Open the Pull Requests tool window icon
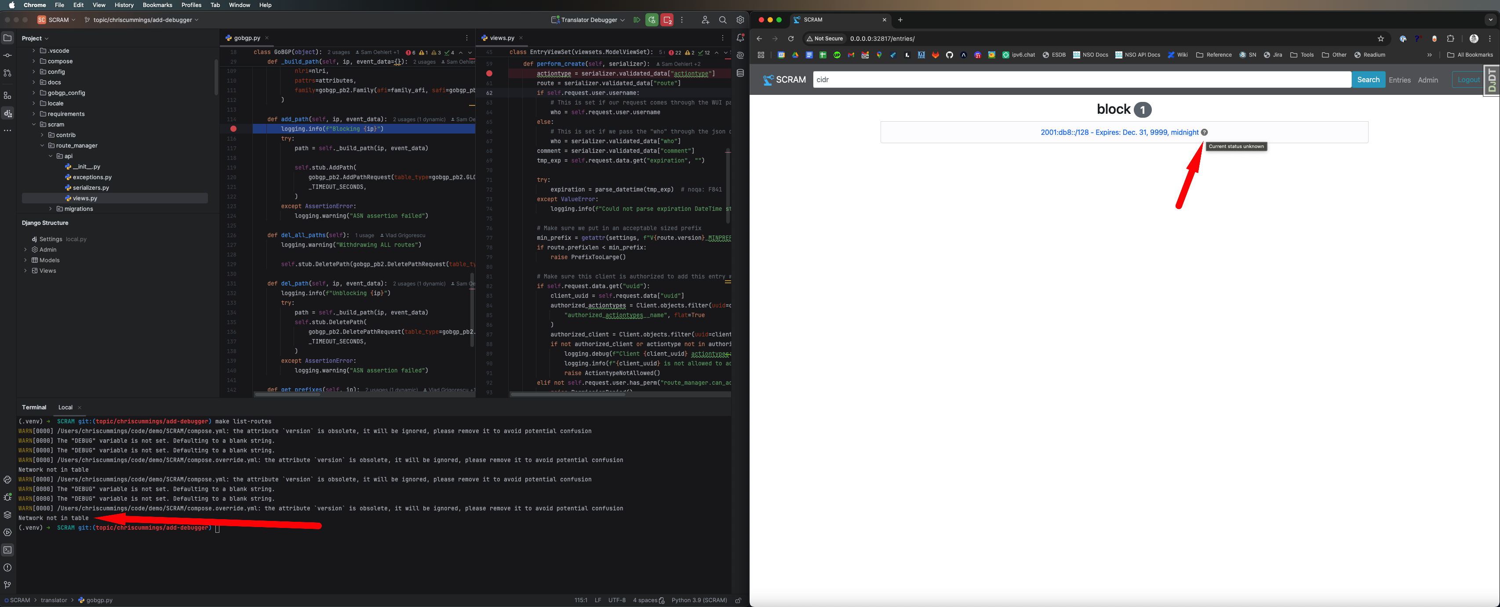Screen dimensions: 1500x607 (x=7, y=73)
